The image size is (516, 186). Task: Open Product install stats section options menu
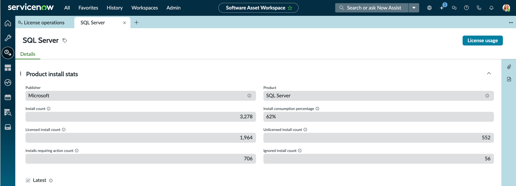point(21,74)
